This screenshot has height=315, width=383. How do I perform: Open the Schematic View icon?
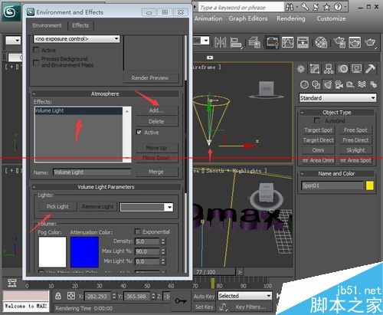[303, 42]
